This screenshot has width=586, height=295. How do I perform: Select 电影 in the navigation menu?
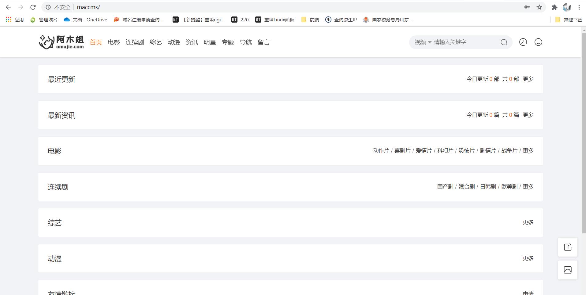coord(113,42)
